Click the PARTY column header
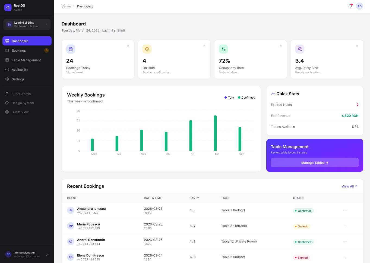 (x=194, y=198)
